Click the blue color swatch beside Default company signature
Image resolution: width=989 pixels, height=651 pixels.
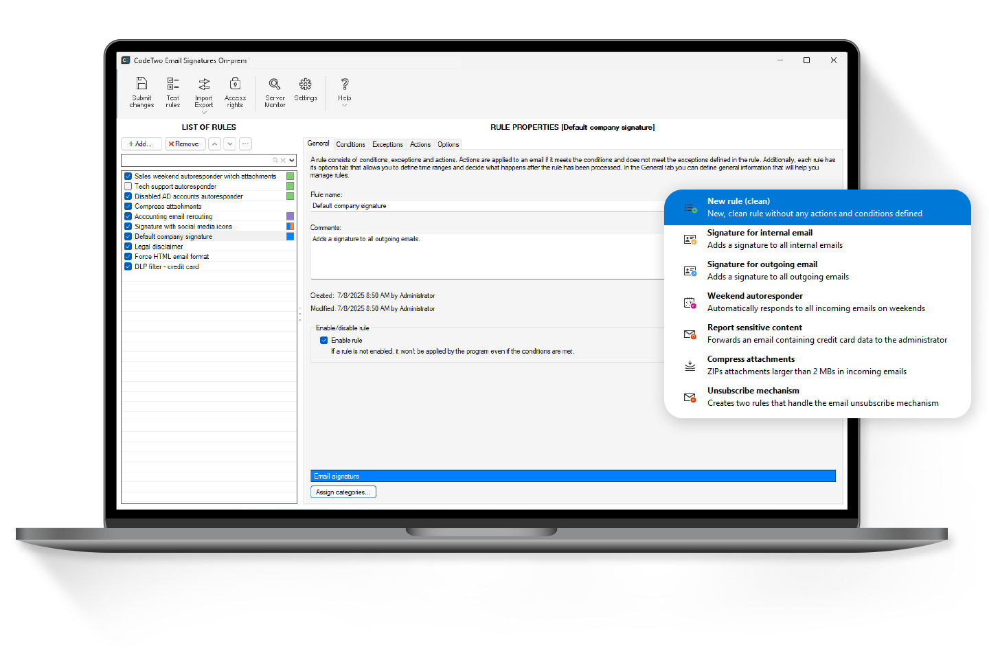tap(289, 236)
